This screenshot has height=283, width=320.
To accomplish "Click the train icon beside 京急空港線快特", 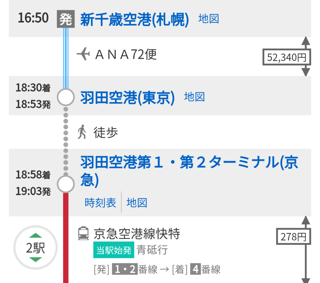I will [83, 234].
